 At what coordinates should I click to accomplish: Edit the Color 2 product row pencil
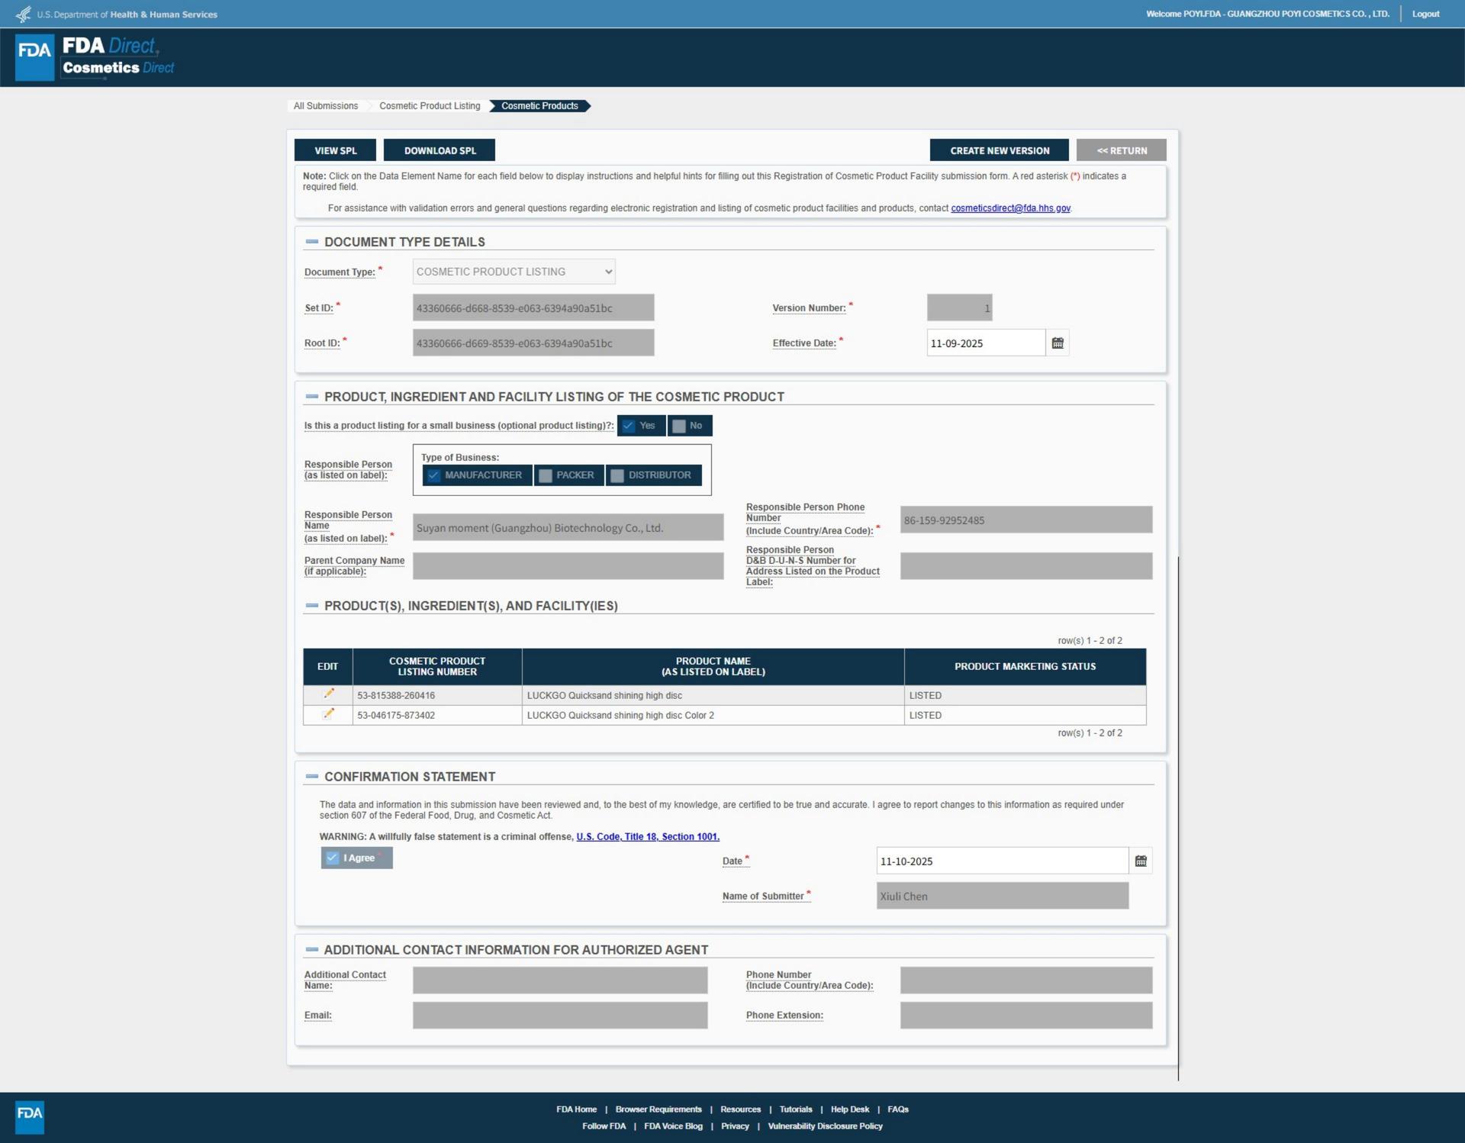[329, 714]
